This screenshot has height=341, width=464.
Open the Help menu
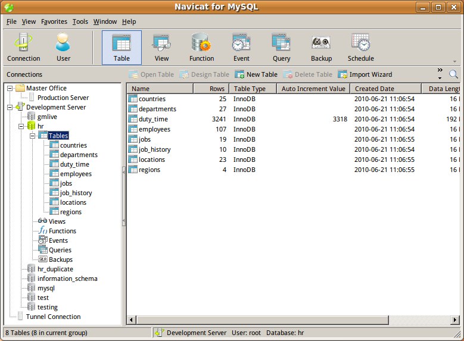click(x=129, y=21)
